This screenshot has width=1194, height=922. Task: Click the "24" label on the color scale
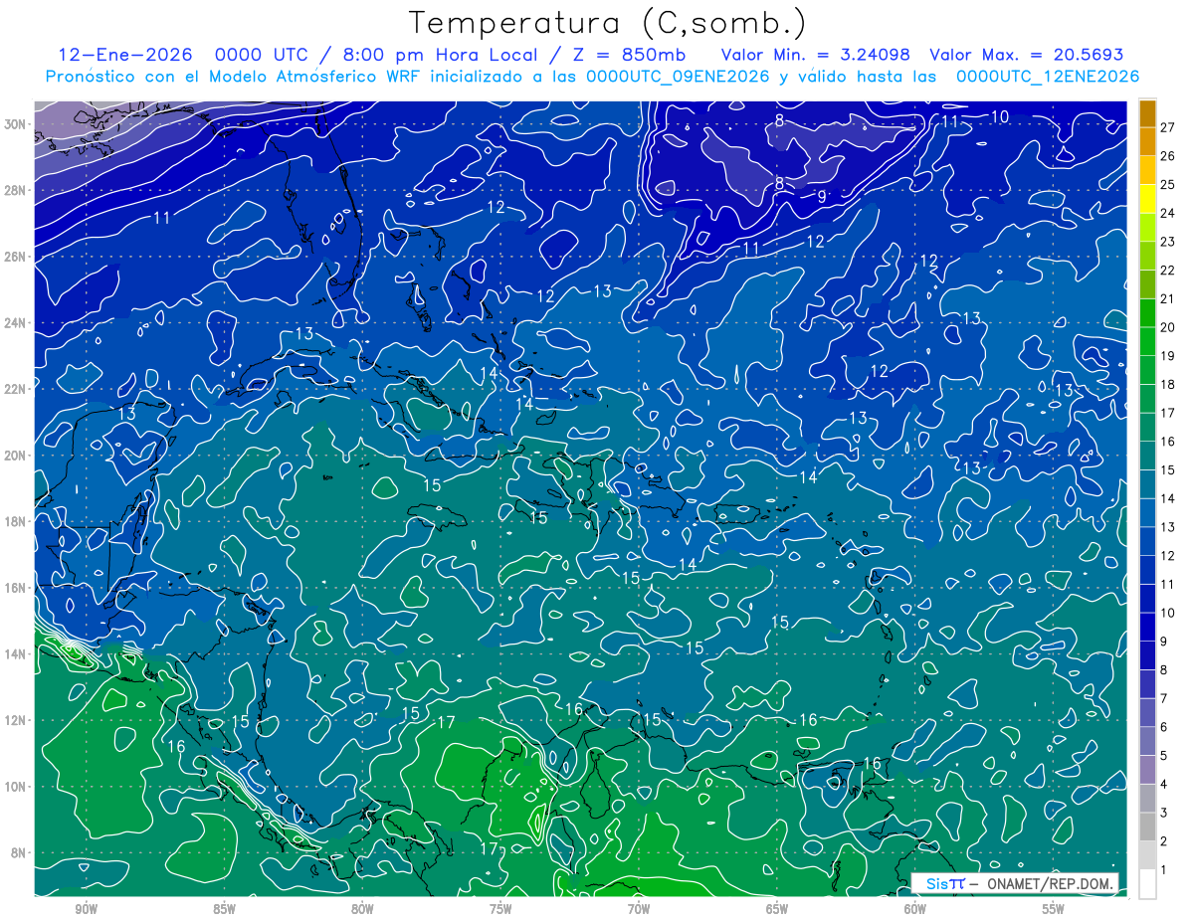pos(1167,213)
